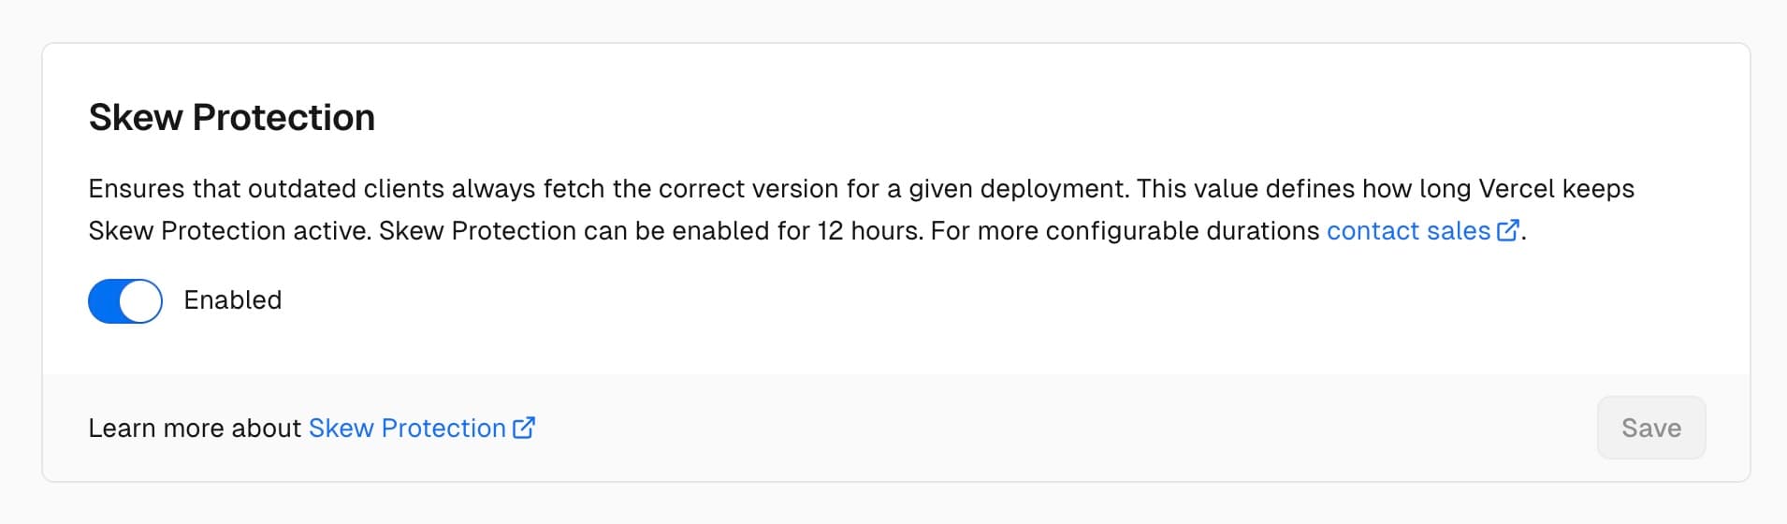The width and height of the screenshot is (1787, 524).
Task: Open the contact sales link
Action: 1407,231
